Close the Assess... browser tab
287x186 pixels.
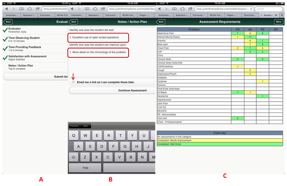[x=261, y=15]
